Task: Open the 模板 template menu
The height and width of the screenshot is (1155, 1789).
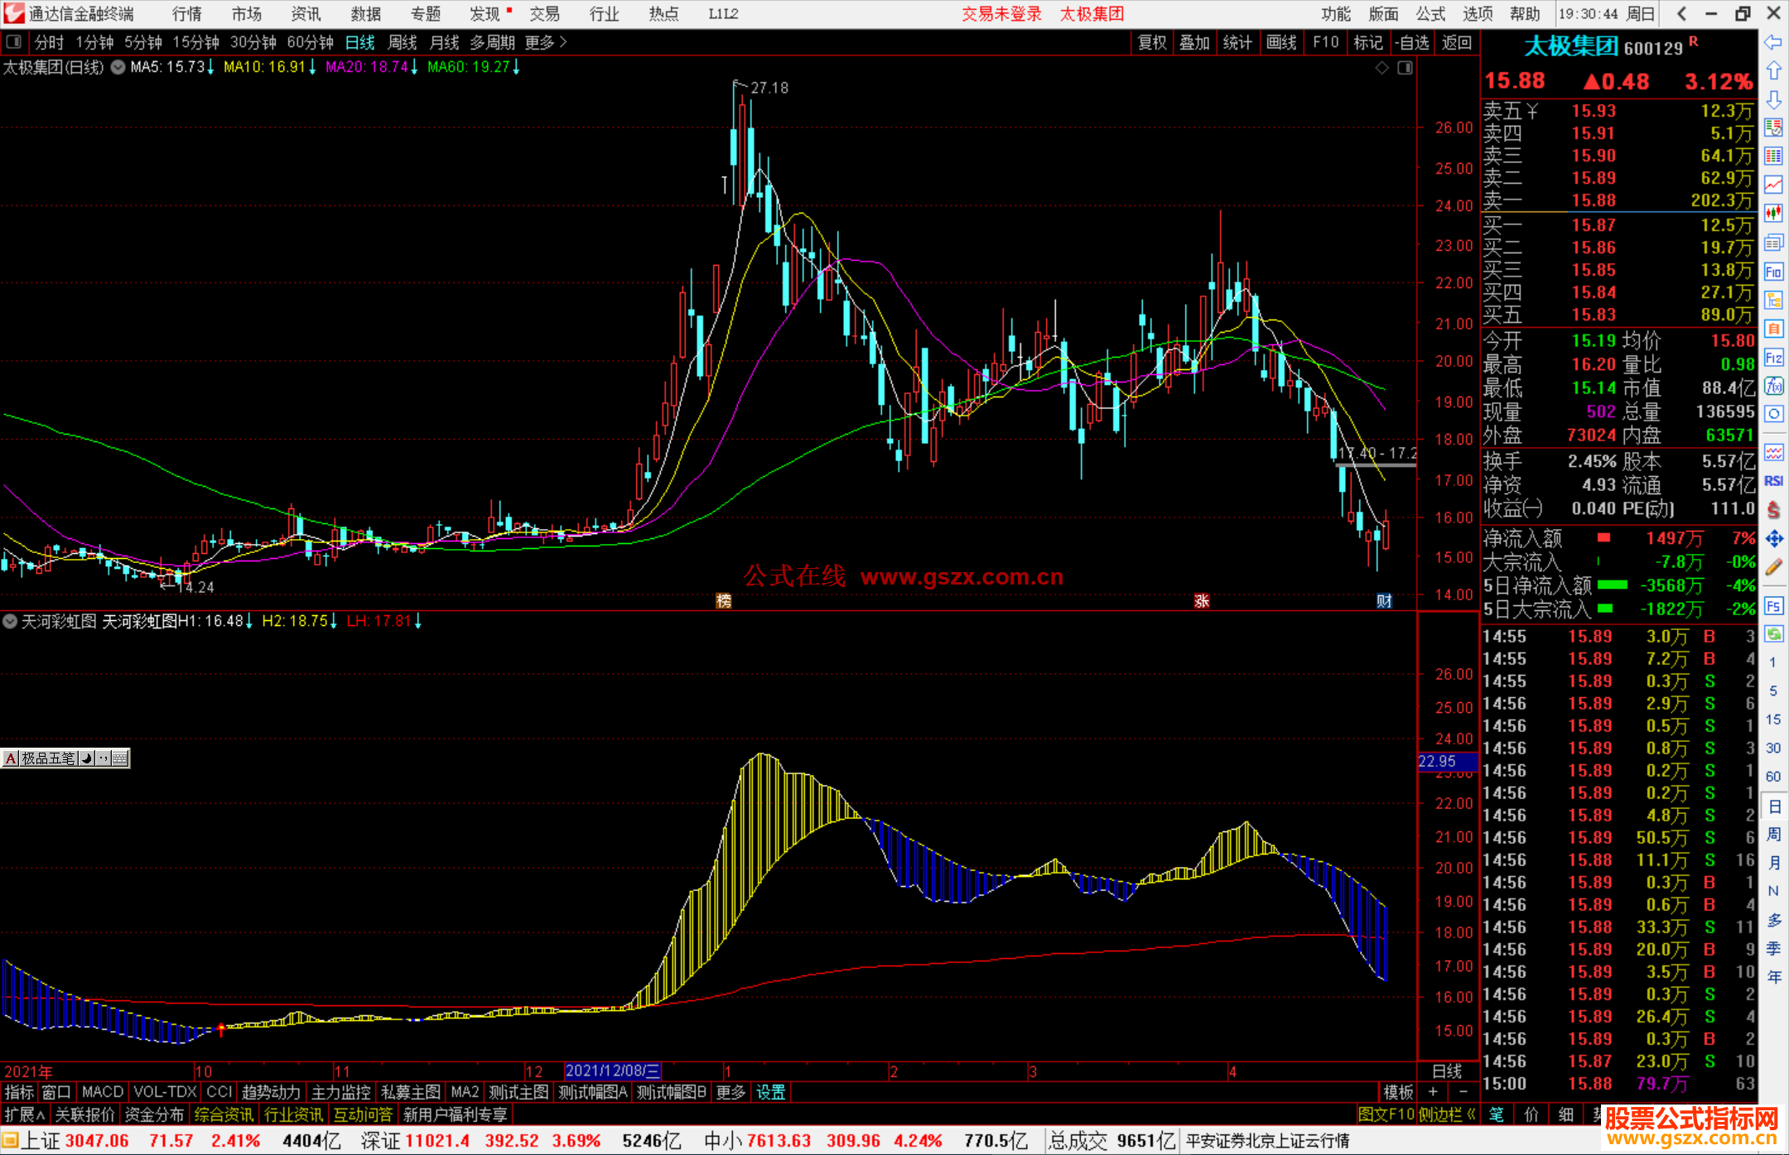Action: coord(1399,1093)
